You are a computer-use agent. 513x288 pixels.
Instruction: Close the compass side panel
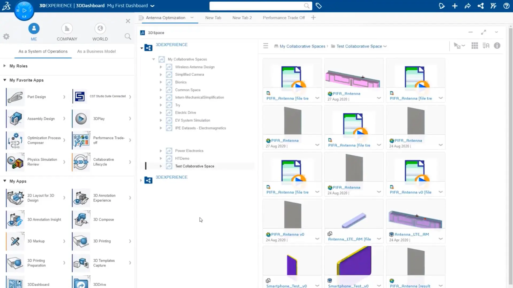click(128, 21)
